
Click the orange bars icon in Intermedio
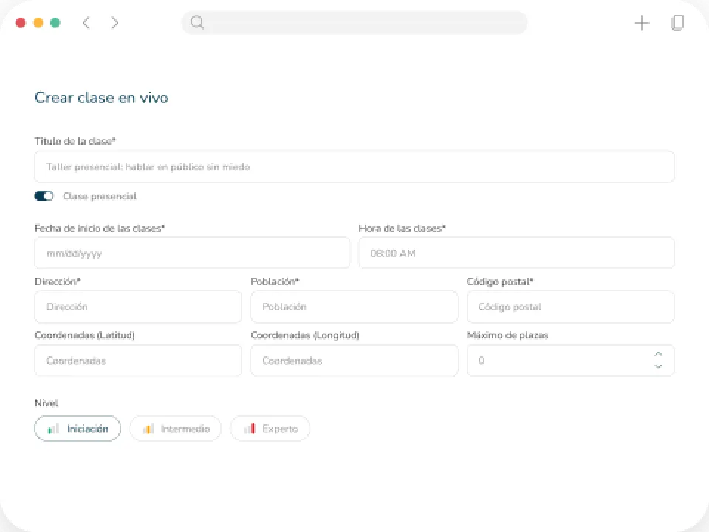pyautogui.click(x=148, y=429)
